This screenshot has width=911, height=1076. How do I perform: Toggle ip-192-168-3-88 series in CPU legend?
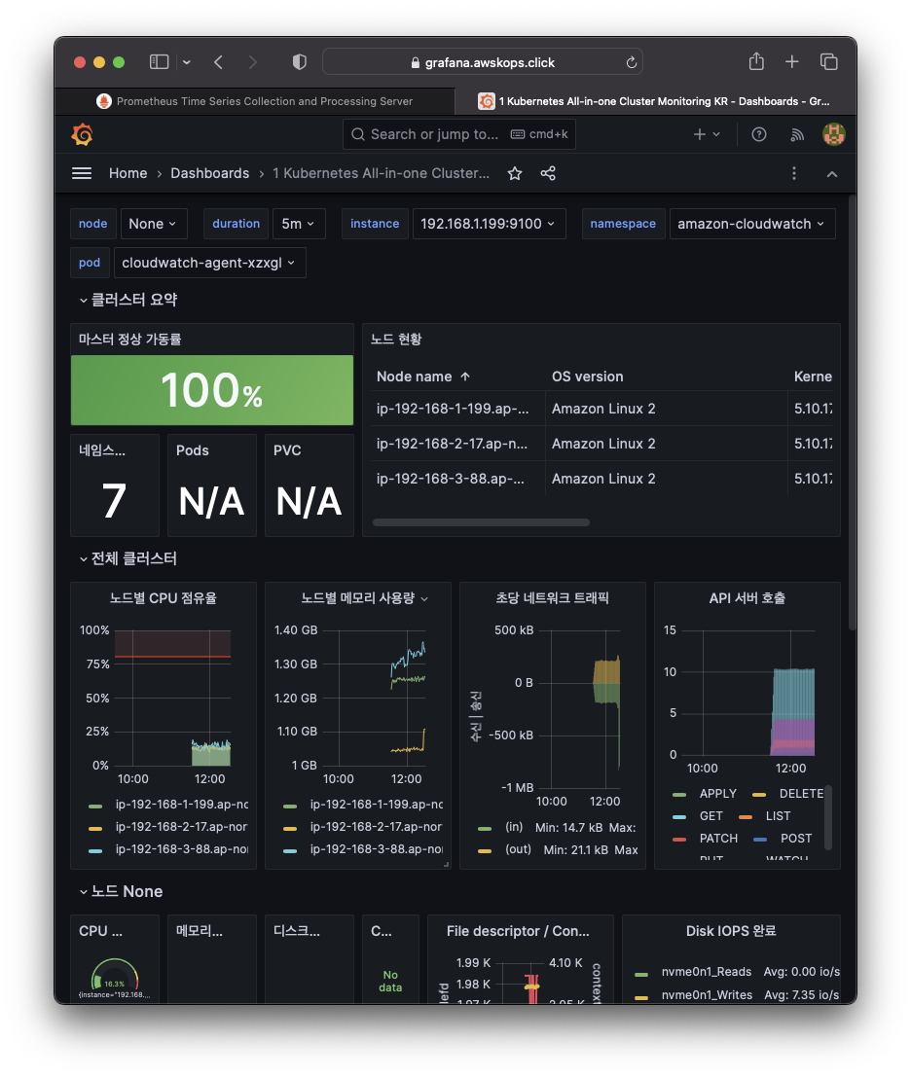pos(181,849)
